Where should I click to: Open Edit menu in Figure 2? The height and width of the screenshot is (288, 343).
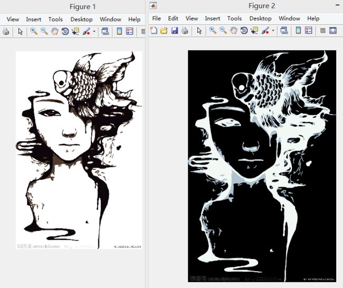tap(173, 18)
